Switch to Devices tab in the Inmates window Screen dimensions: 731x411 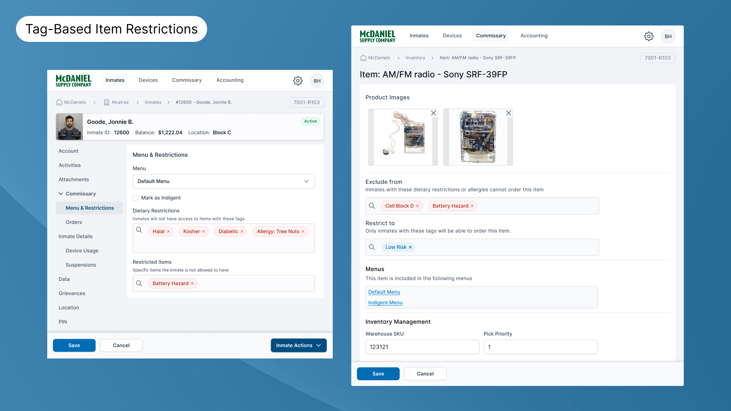[148, 80]
